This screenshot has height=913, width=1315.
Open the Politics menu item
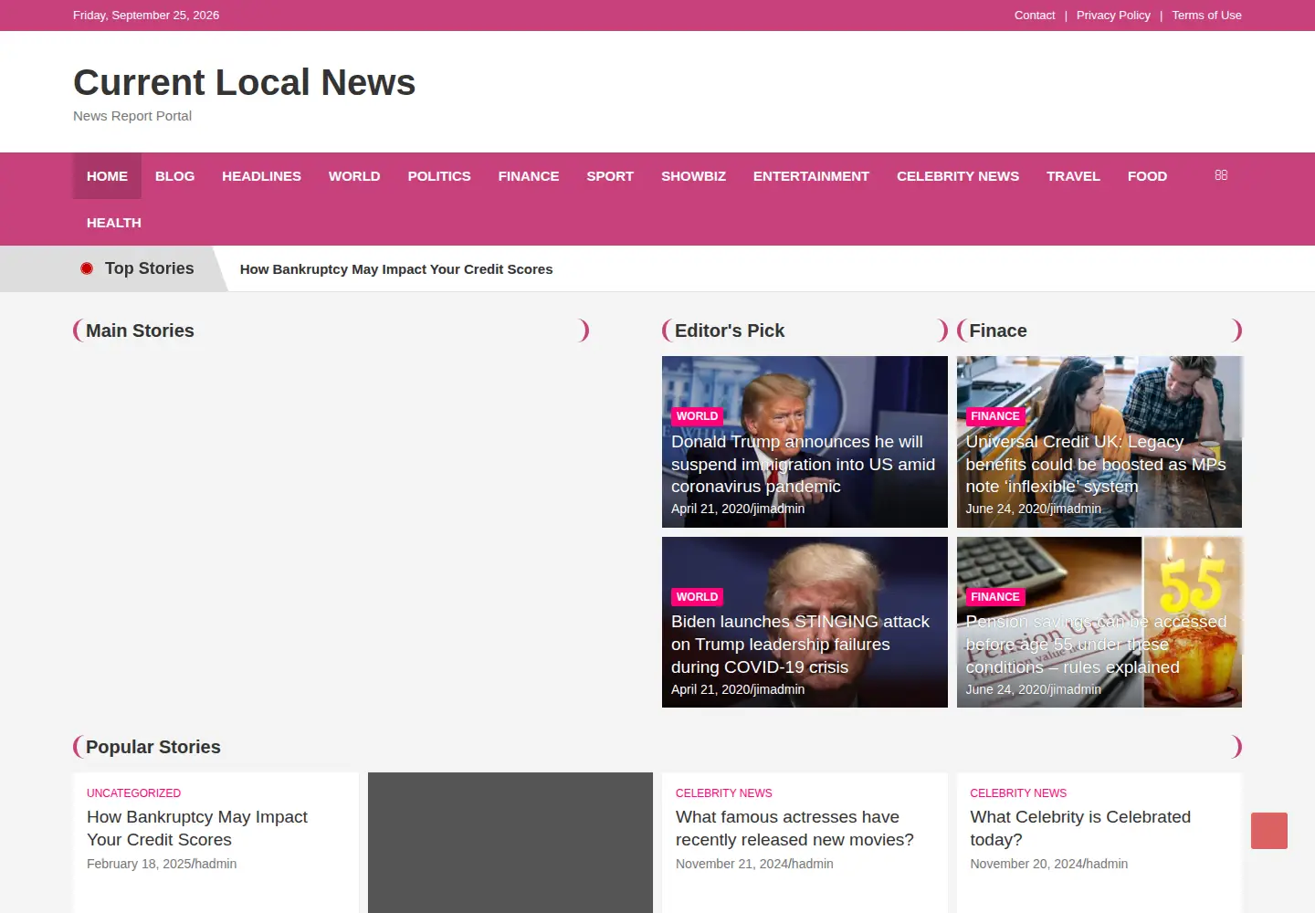point(439,176)
